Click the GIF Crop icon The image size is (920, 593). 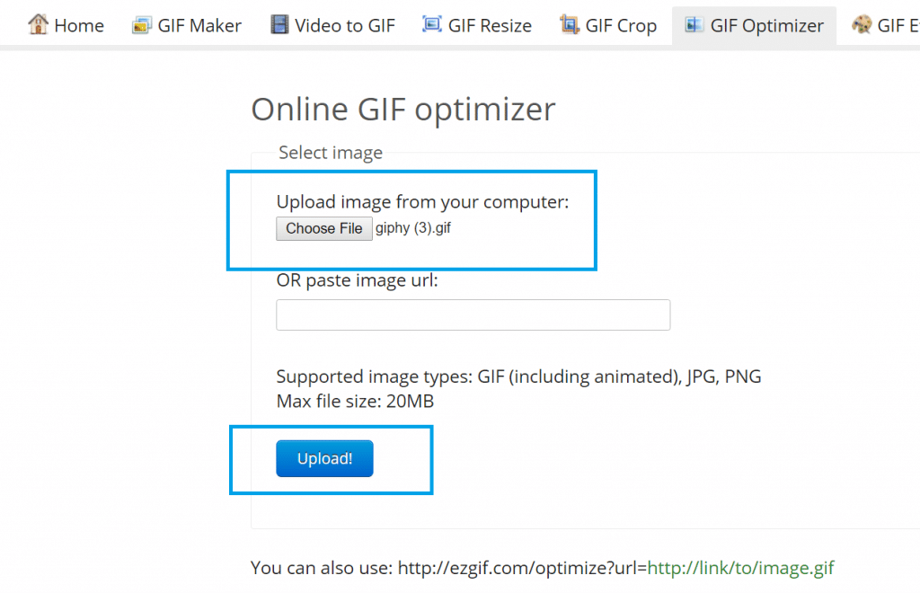pyautogui.click(x=570, y=24)
